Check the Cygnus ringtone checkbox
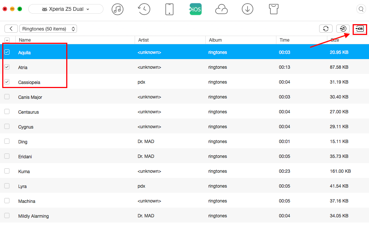369x227 pixels. (7, 126)
